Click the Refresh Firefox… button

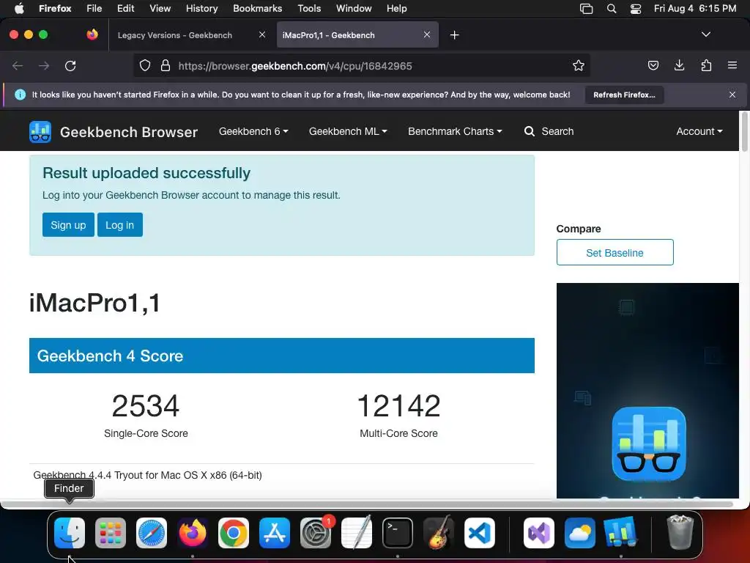(624, 95)
